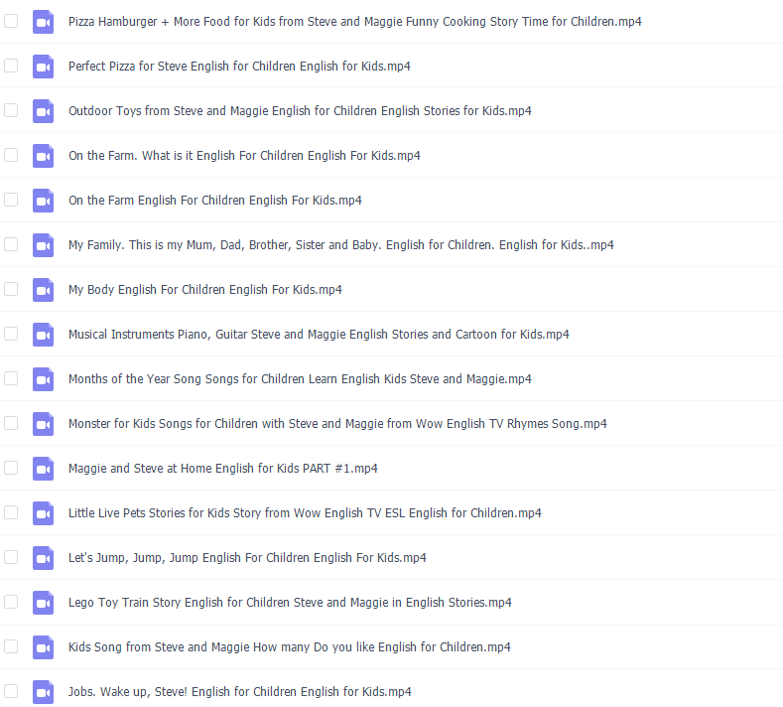The width and height of the screenshot is (783, 707).
Task: Click video icon for Lego Toy Train Story
Action: pyautogui.click(x=43, y=603)
